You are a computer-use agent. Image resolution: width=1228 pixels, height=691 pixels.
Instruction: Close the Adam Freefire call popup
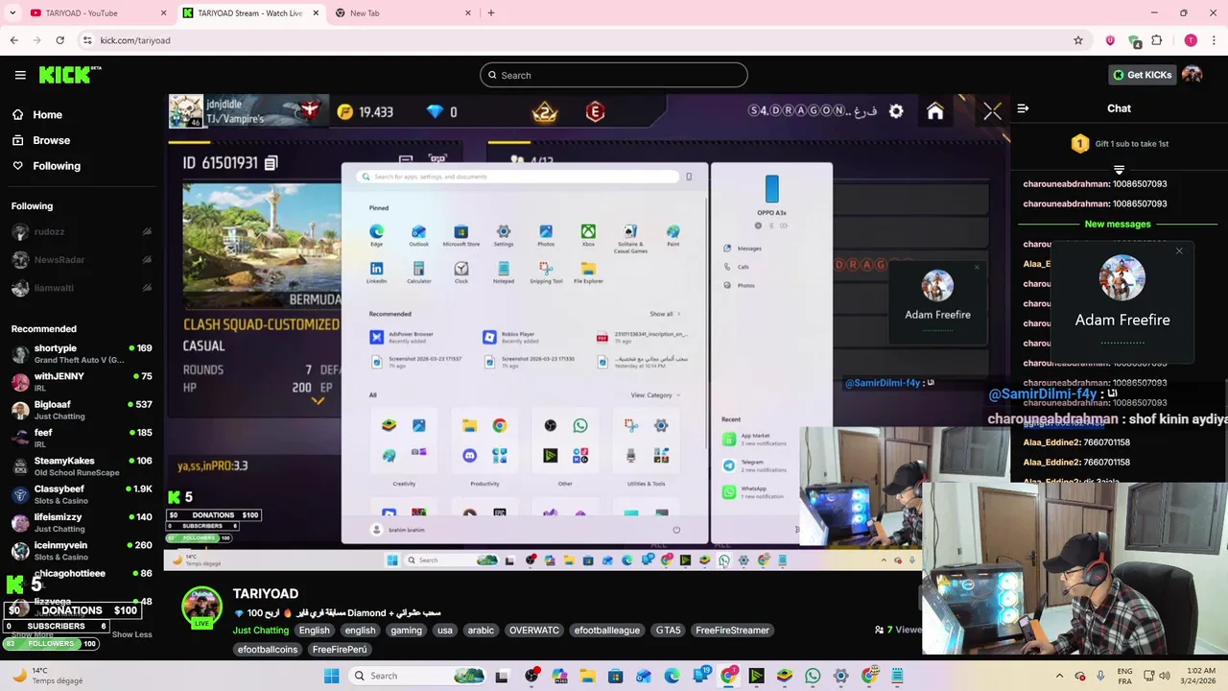[1179, 251]
